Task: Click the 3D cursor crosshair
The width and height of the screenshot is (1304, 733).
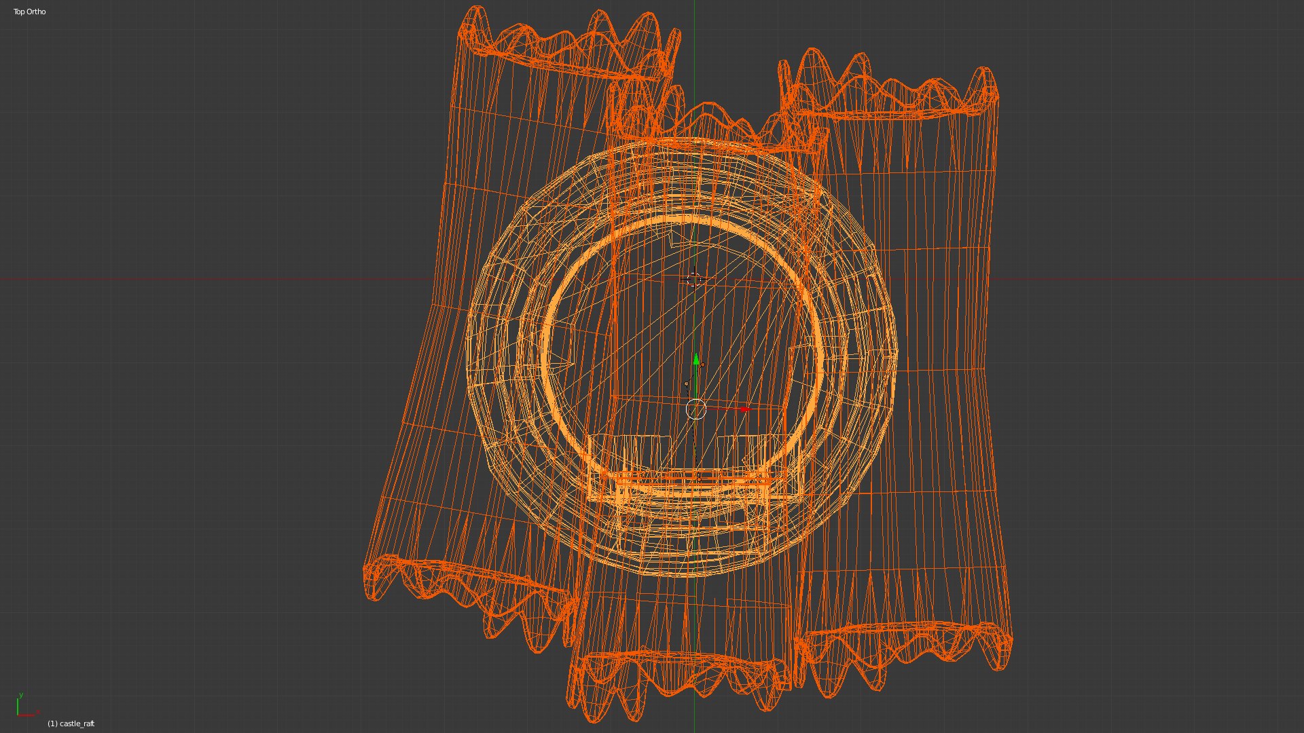Action: tap(693, 279)
